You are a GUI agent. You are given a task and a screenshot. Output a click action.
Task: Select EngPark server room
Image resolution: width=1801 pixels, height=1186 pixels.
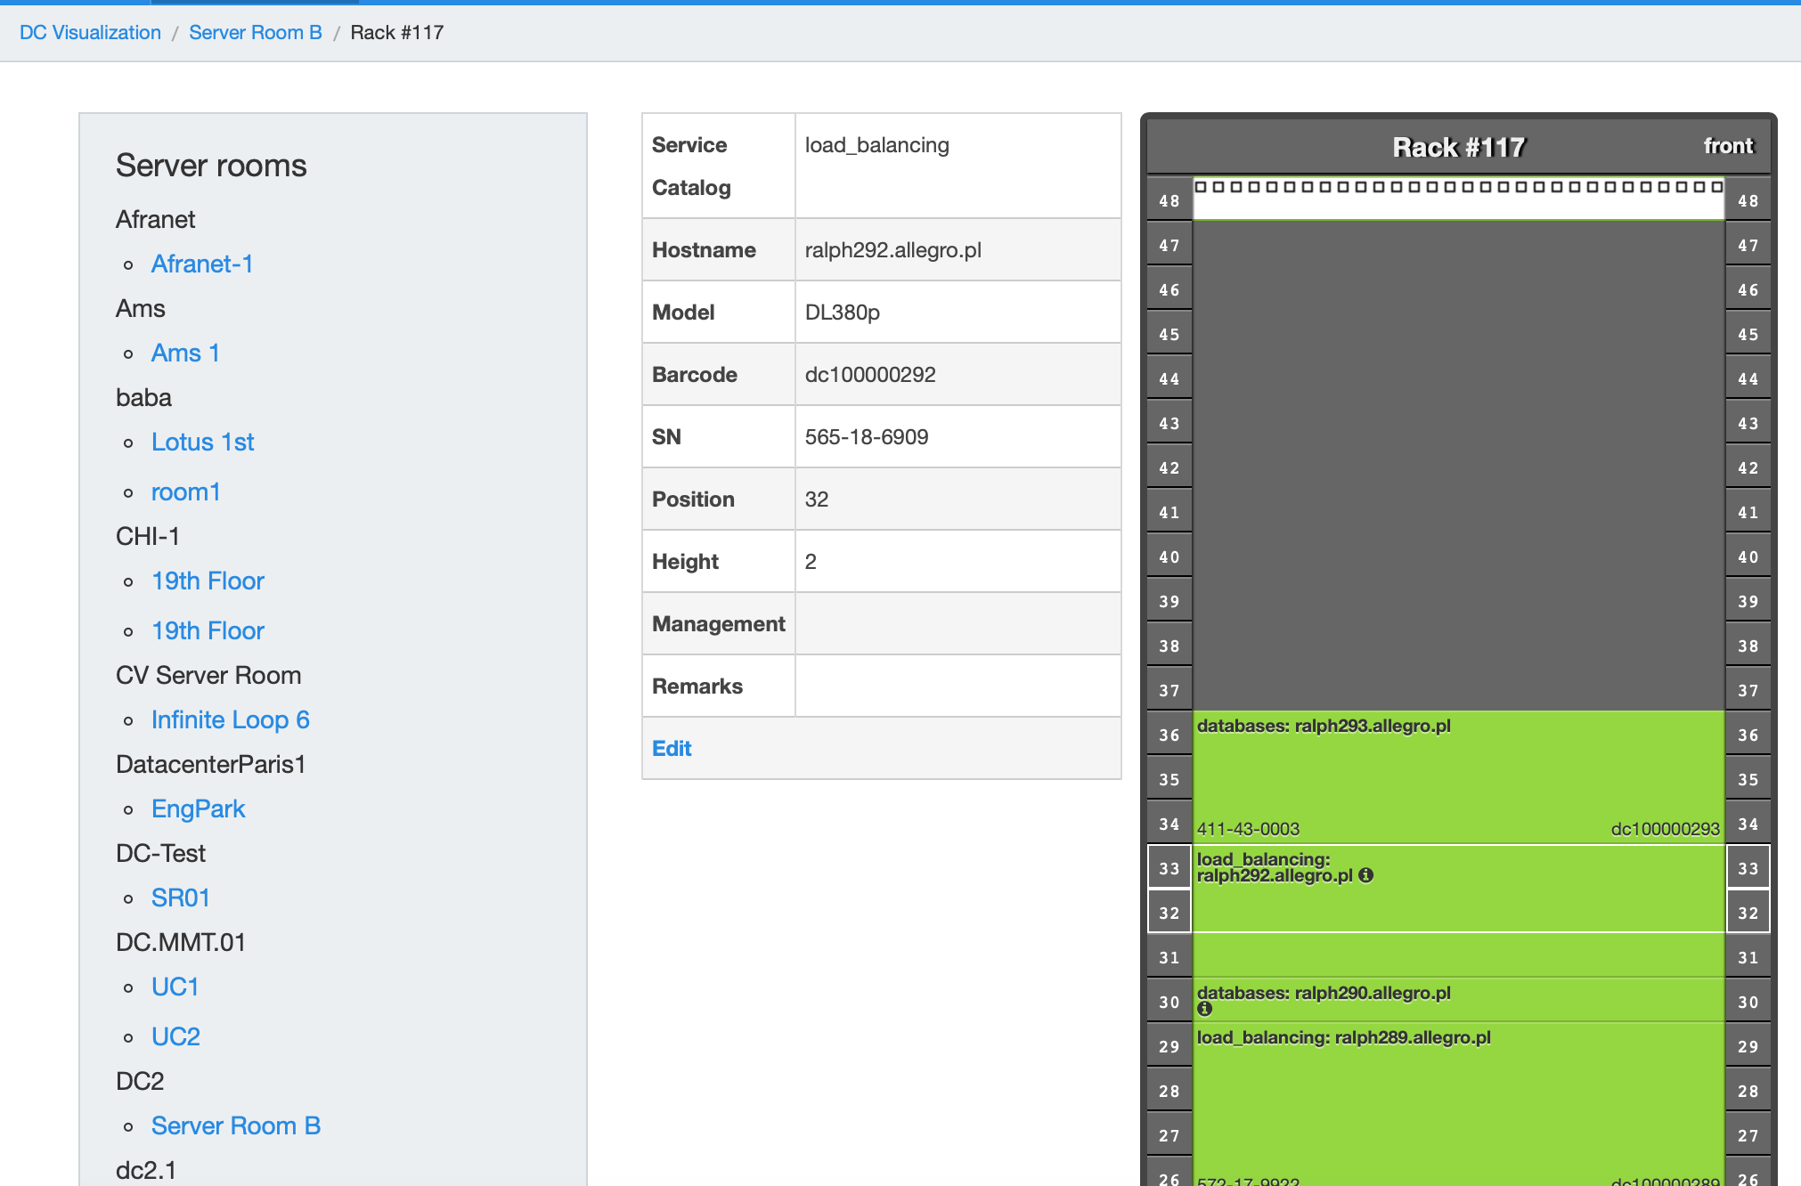point(198,808)
